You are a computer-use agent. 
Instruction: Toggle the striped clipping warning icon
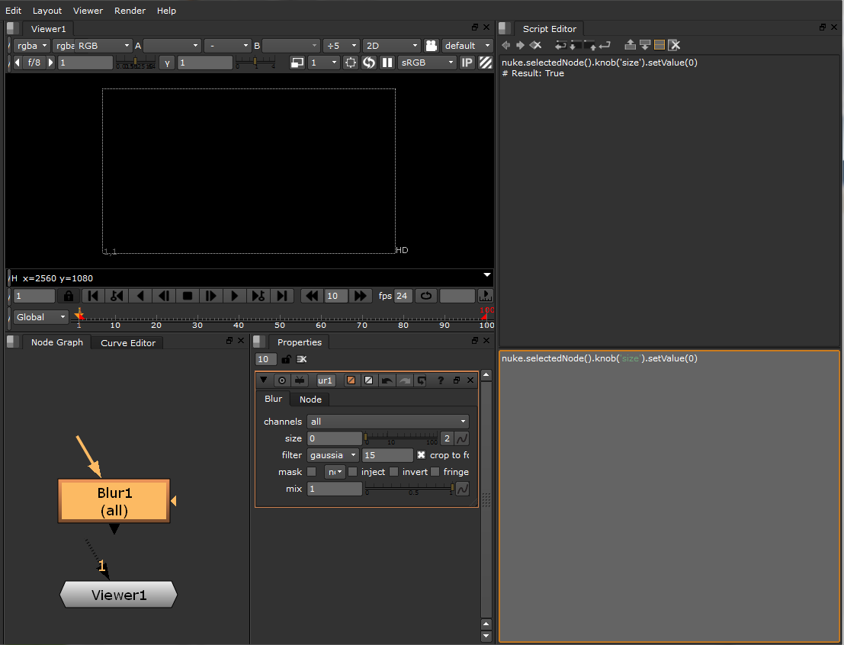tap(486, 63)
